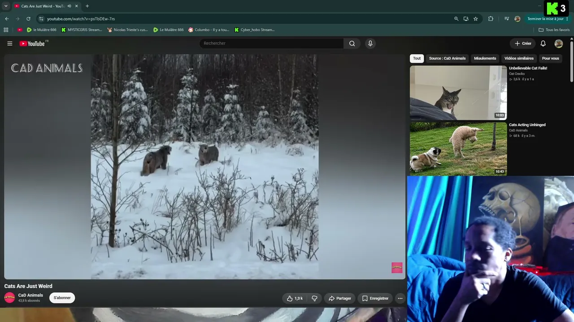Bookmark this page with the star

[x=476, y=19]
